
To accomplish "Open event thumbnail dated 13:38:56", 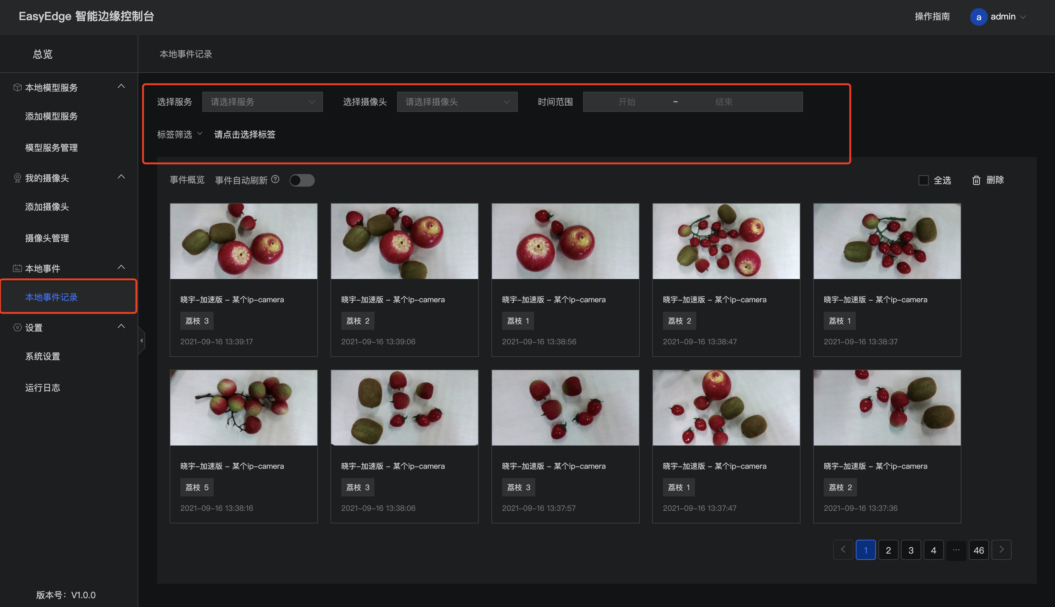I will pos(565,241).
